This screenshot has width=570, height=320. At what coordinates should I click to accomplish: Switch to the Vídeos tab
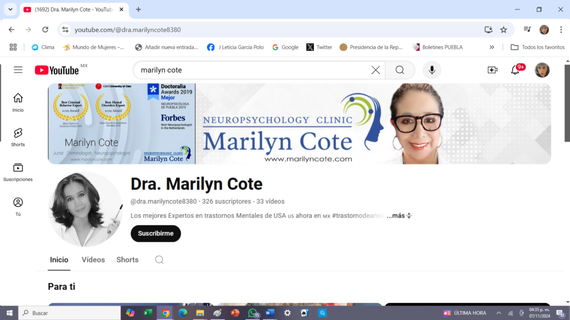[93, 260]
